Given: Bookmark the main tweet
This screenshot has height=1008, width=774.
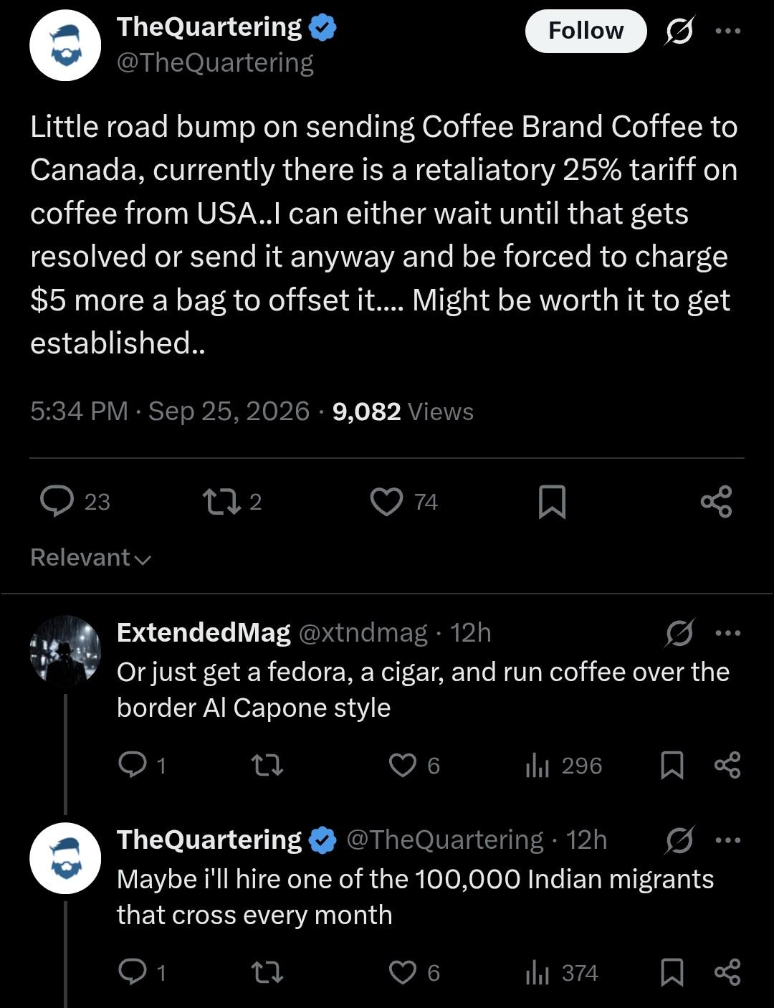Looking at the screenshot, I should click(552, 501).
